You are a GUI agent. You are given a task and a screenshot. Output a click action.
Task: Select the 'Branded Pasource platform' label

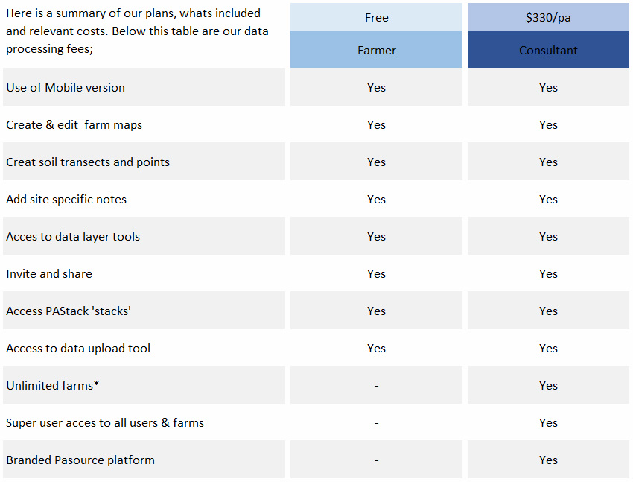tap(80, 460)
